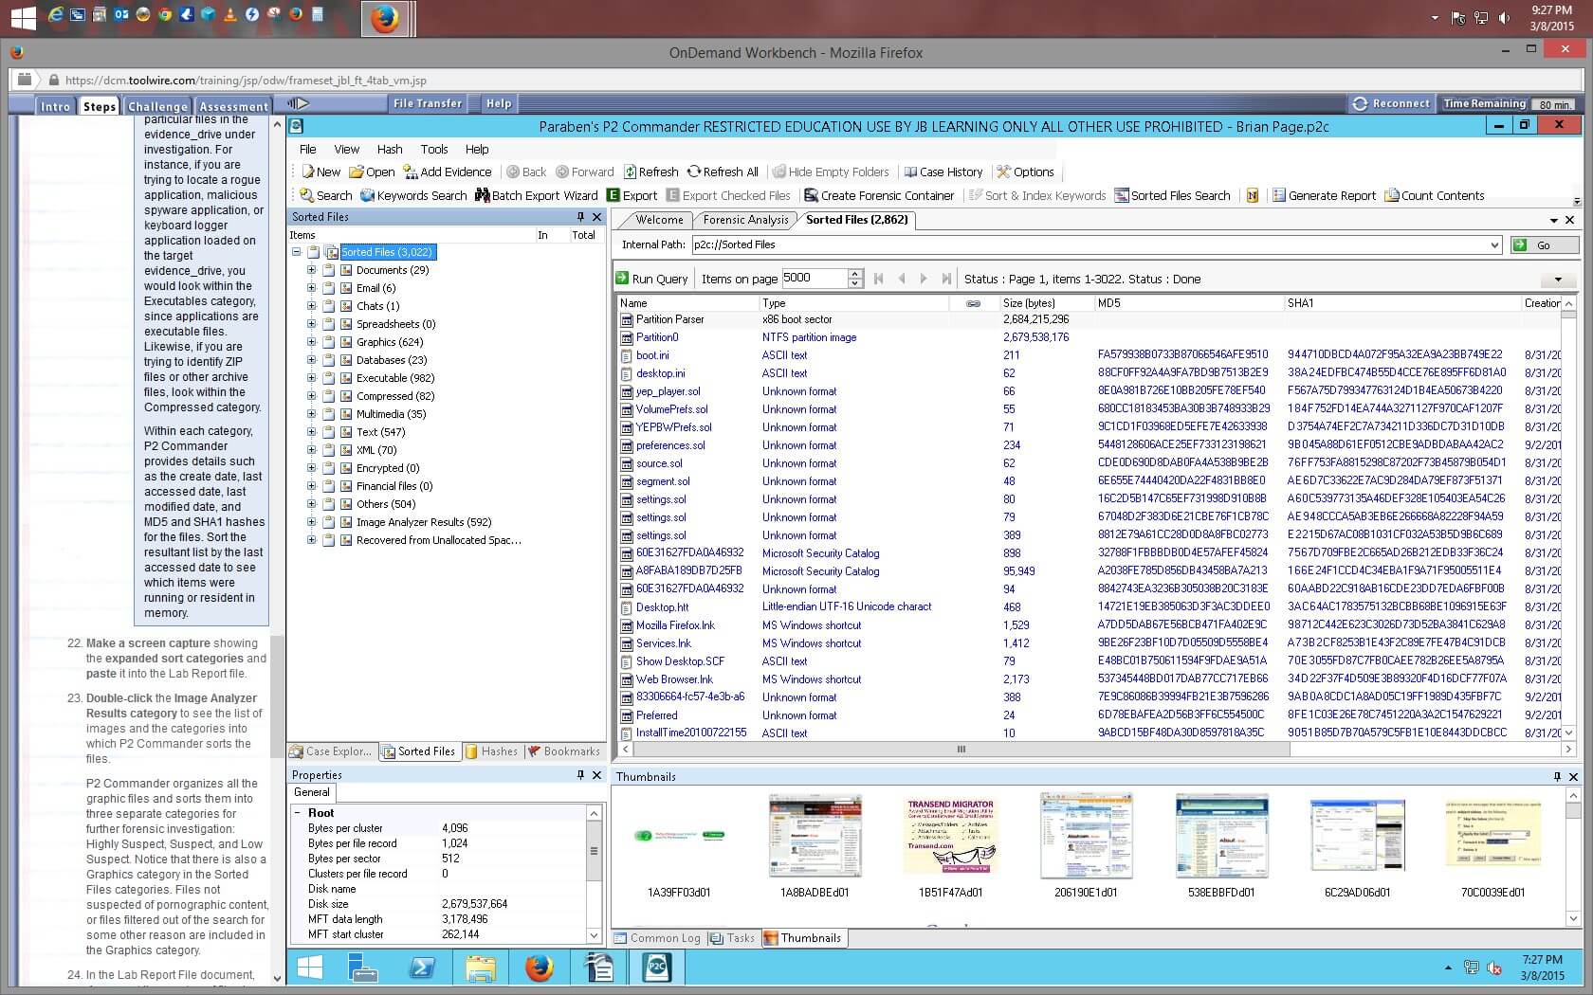This screenshot has height=995, width=1593.
Task: Open Options from the toolbar
Action: 1025,172
